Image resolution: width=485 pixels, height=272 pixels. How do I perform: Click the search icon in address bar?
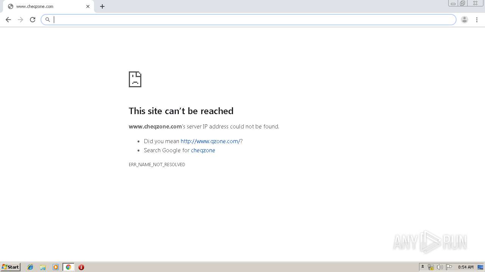(x=48, y=20)
